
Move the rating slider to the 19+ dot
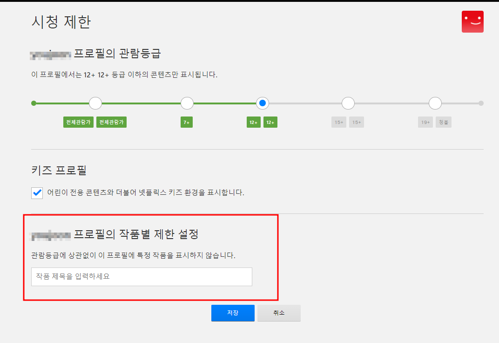[x=435, y=103]
